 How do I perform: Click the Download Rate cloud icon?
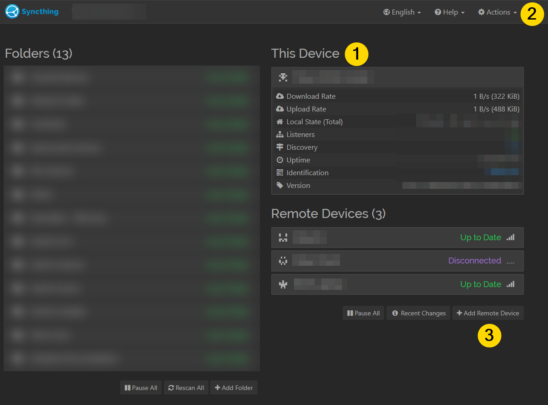280,96
